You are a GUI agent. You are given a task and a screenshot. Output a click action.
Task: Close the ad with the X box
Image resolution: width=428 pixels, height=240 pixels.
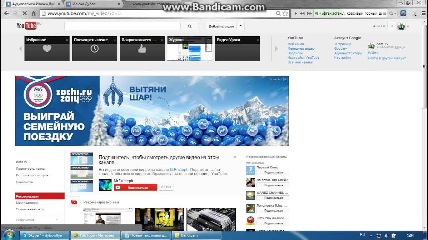tap(285, 79)
